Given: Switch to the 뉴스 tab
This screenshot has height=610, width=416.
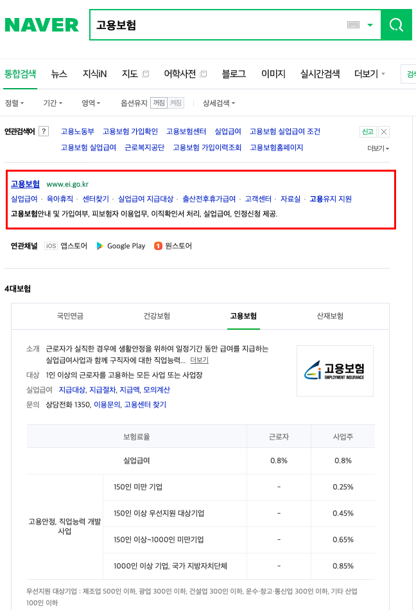Looking at the screenshot, I should coord(59,73).
